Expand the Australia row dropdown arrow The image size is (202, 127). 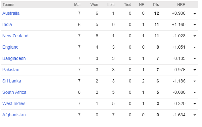coord(195,13)
